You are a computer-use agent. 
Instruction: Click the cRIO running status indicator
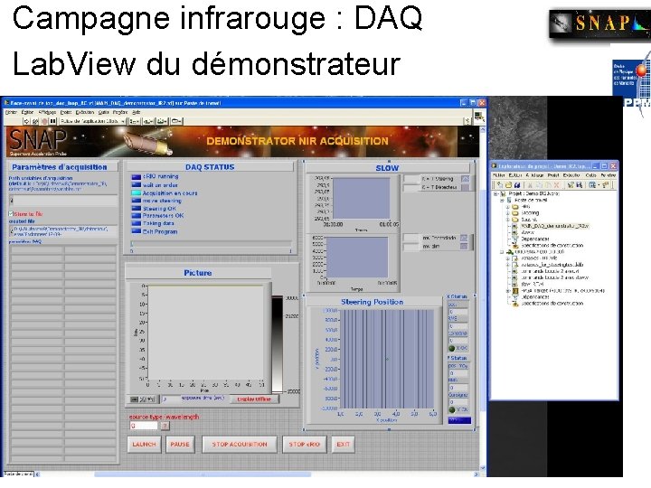137,177
